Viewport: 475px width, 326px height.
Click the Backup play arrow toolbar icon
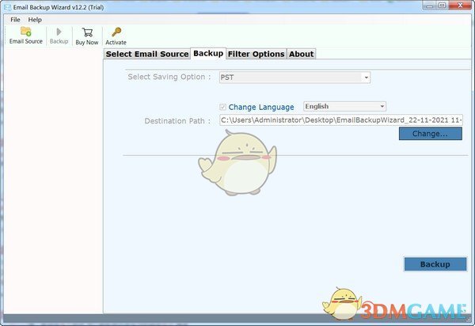point(59,32)
